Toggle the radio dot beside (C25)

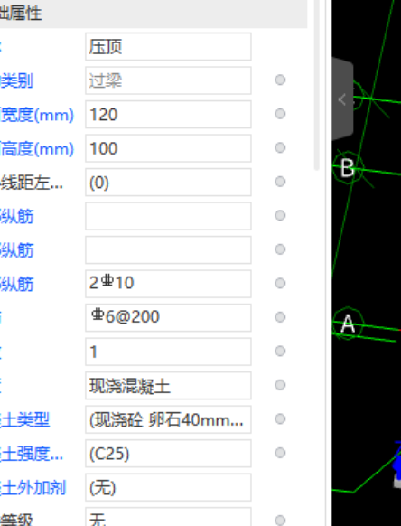click(x=280, y=453)
